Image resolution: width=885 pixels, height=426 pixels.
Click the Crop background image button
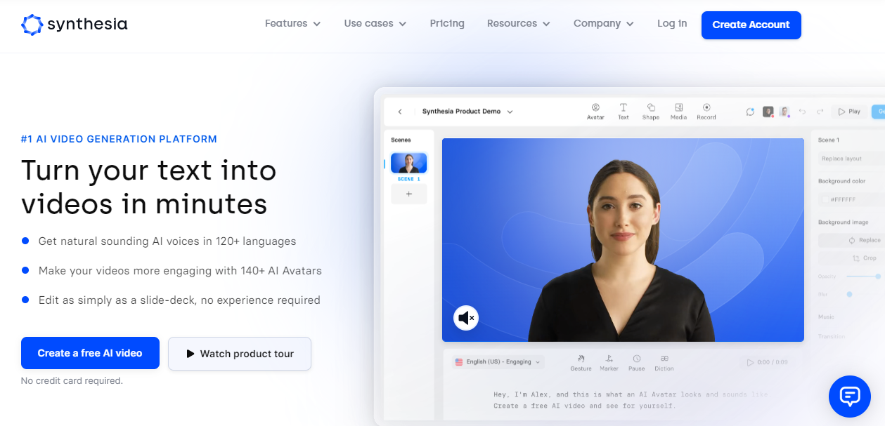(x=851, y=258)
